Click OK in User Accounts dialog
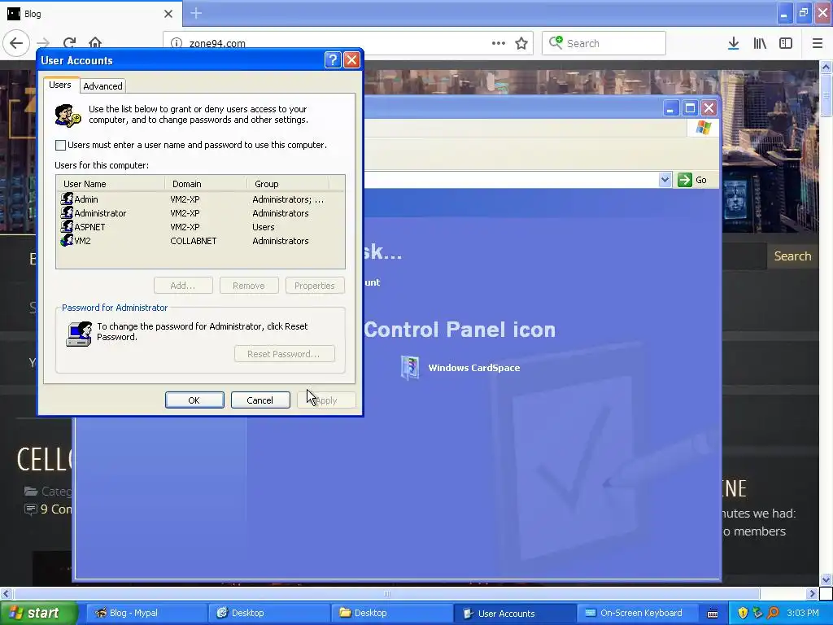This screenshot has width=833, height=625. (194, 400)
